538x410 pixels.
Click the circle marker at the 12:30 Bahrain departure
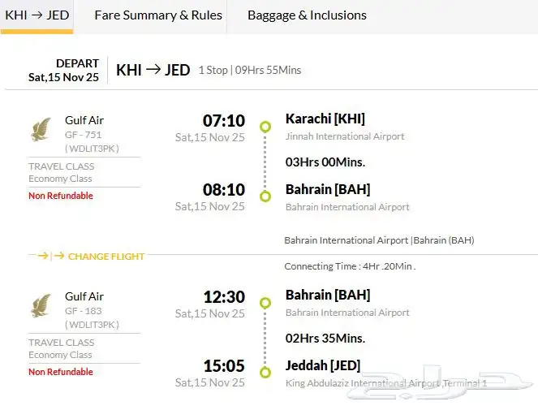265,302
